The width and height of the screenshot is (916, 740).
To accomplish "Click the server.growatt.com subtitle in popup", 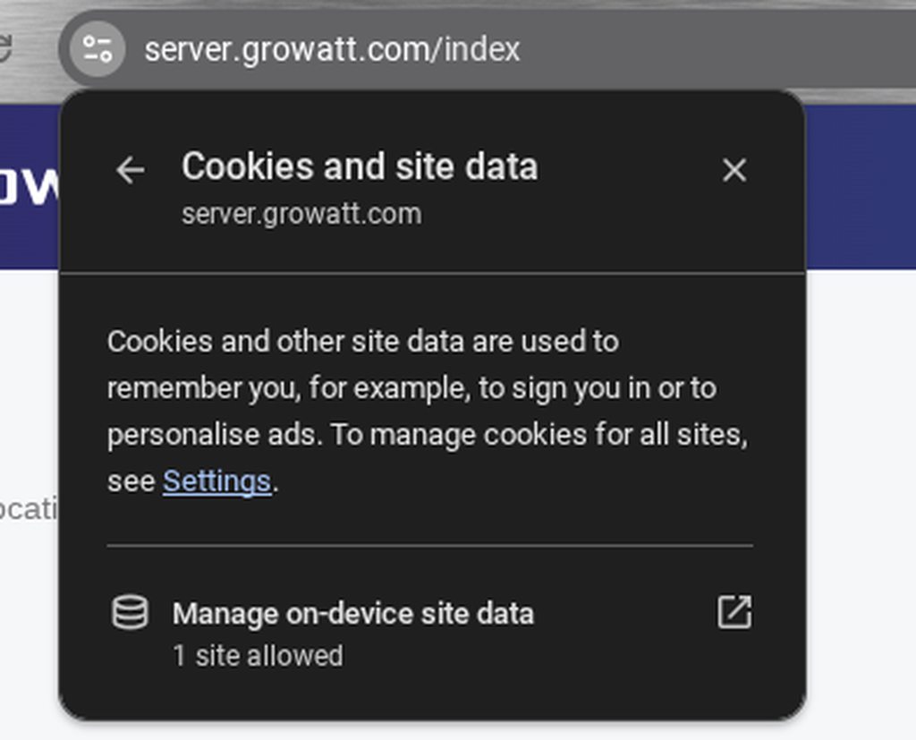I will [301, 215].
